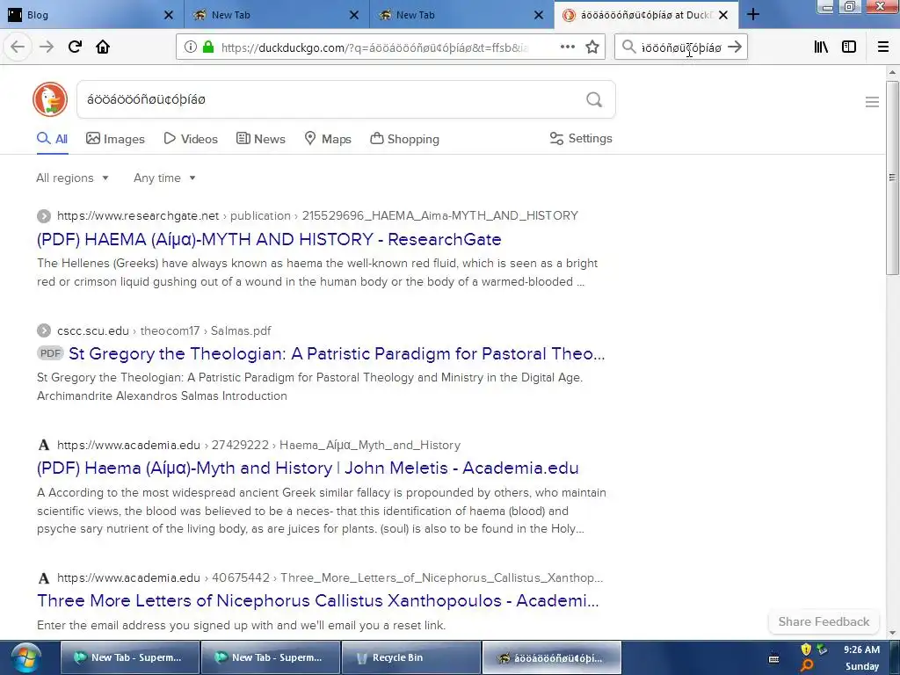Click the security shield tray icon
The image size is (900, 675).
[806, 650]
